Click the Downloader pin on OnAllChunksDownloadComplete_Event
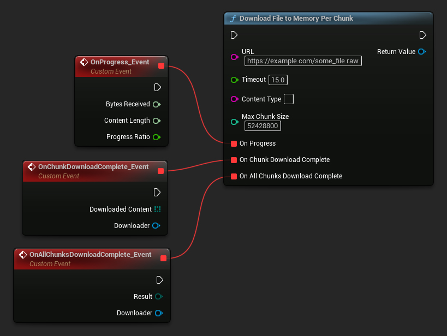Screen dimensions: 447x336 (x=159, y=313)
